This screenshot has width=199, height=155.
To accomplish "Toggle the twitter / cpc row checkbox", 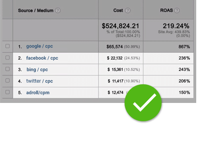I will tap(8, 81).
